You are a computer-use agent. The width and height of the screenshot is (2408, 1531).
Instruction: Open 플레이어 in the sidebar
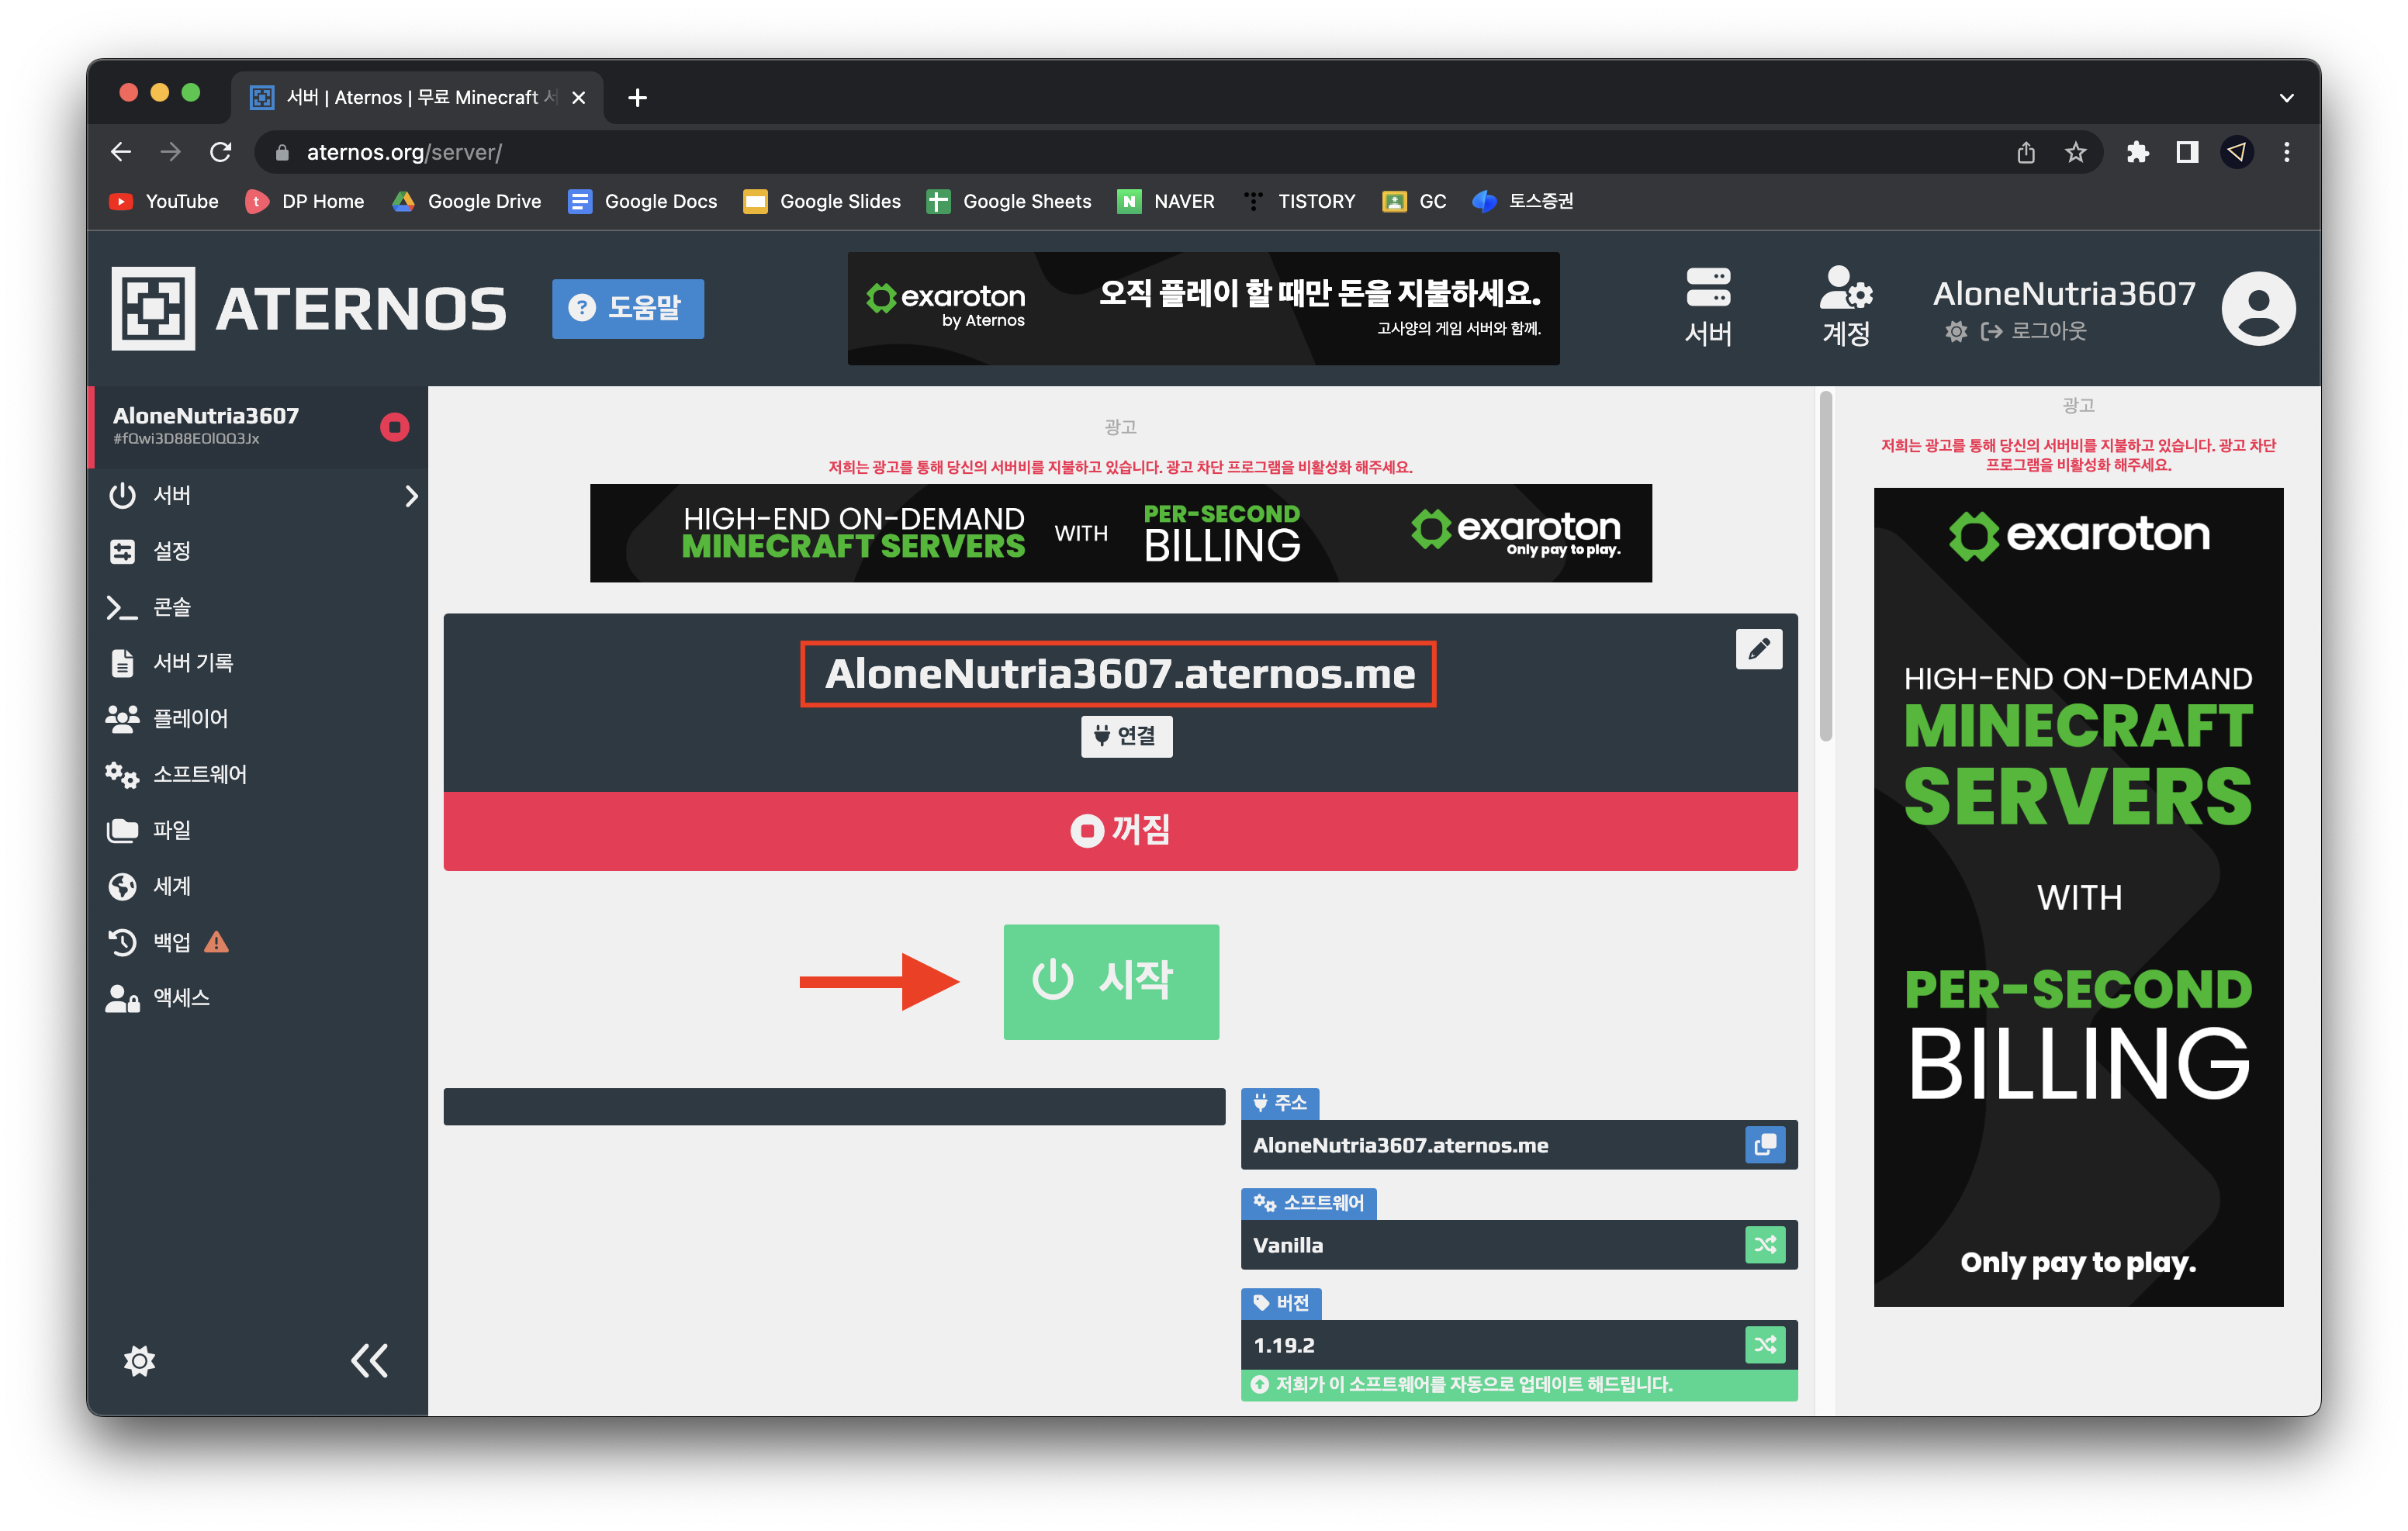click(x=258, y=719)
